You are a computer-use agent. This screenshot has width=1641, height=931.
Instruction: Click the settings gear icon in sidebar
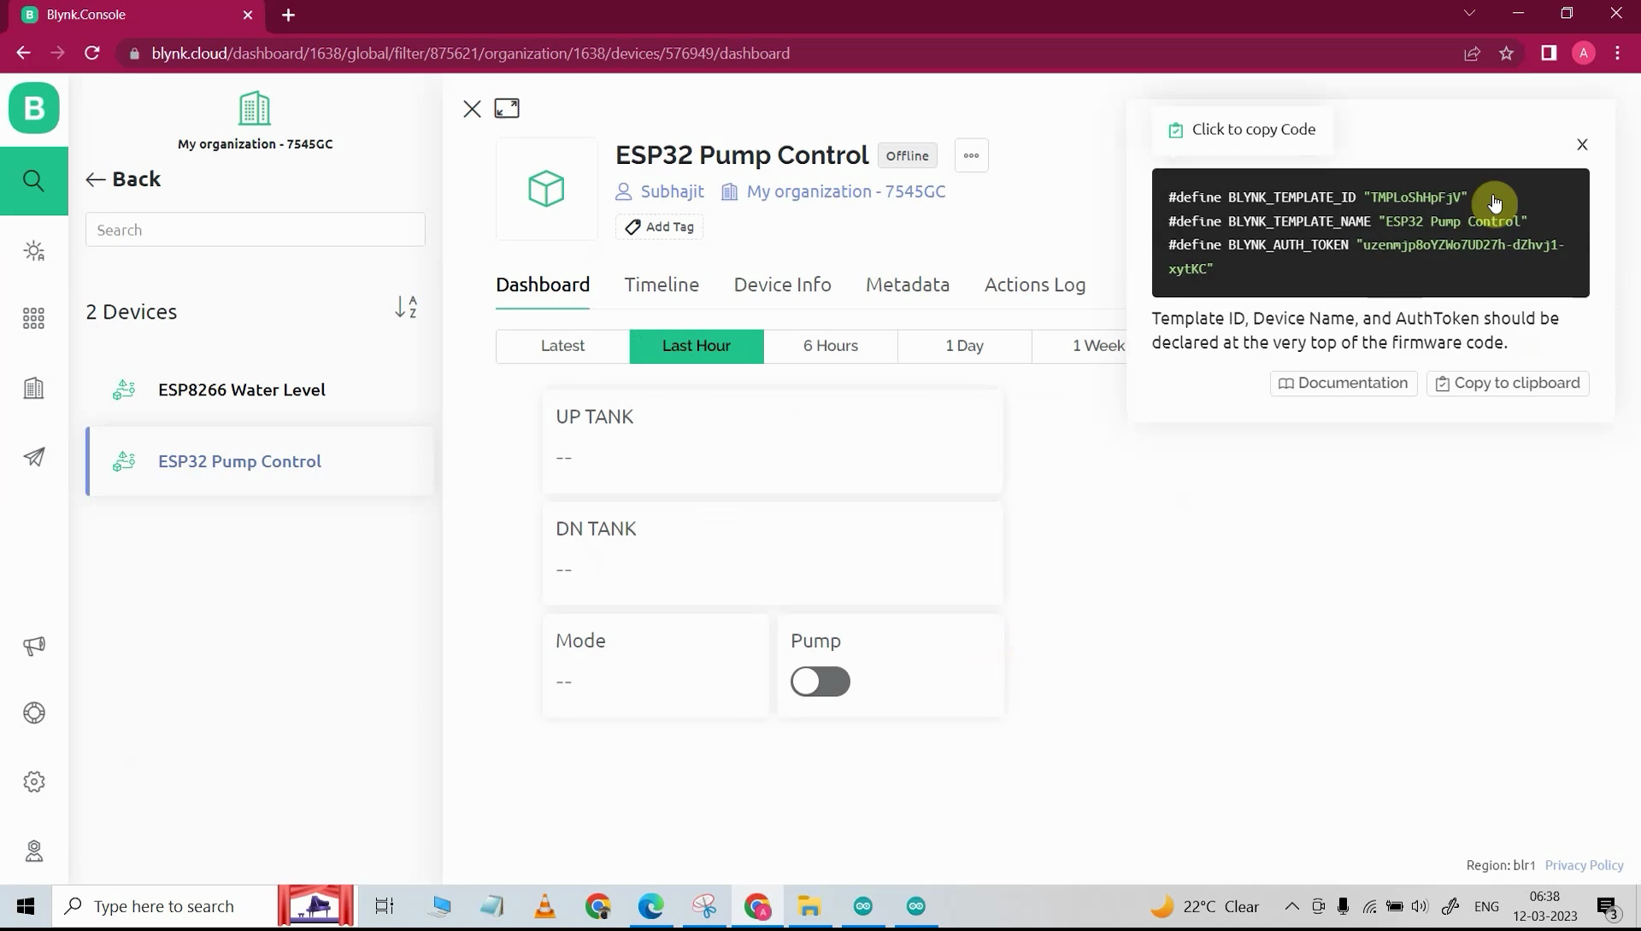(x=34, y=782)
